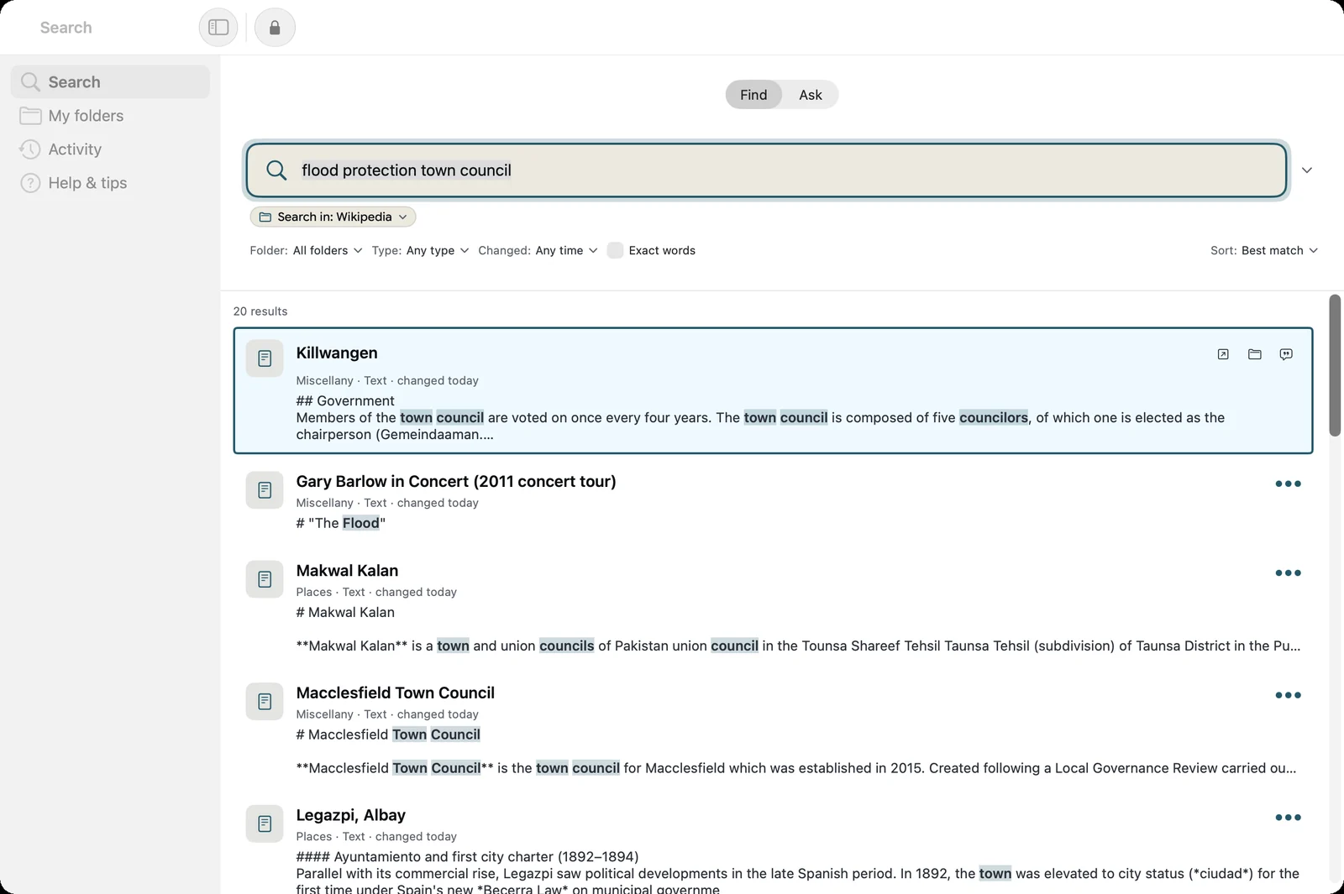Click Killwangen document icon
Screen dimensions: 1344x894
pos(265,358)
